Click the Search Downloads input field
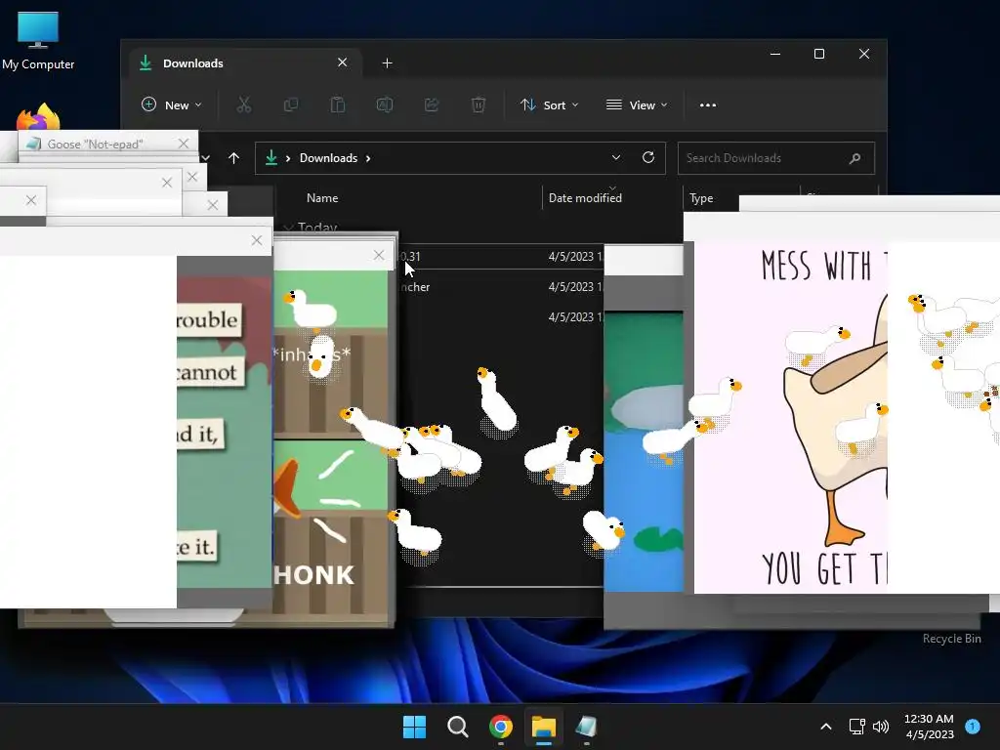The width and height of the screenshot is (1000, 750). [x=776, y=158]
